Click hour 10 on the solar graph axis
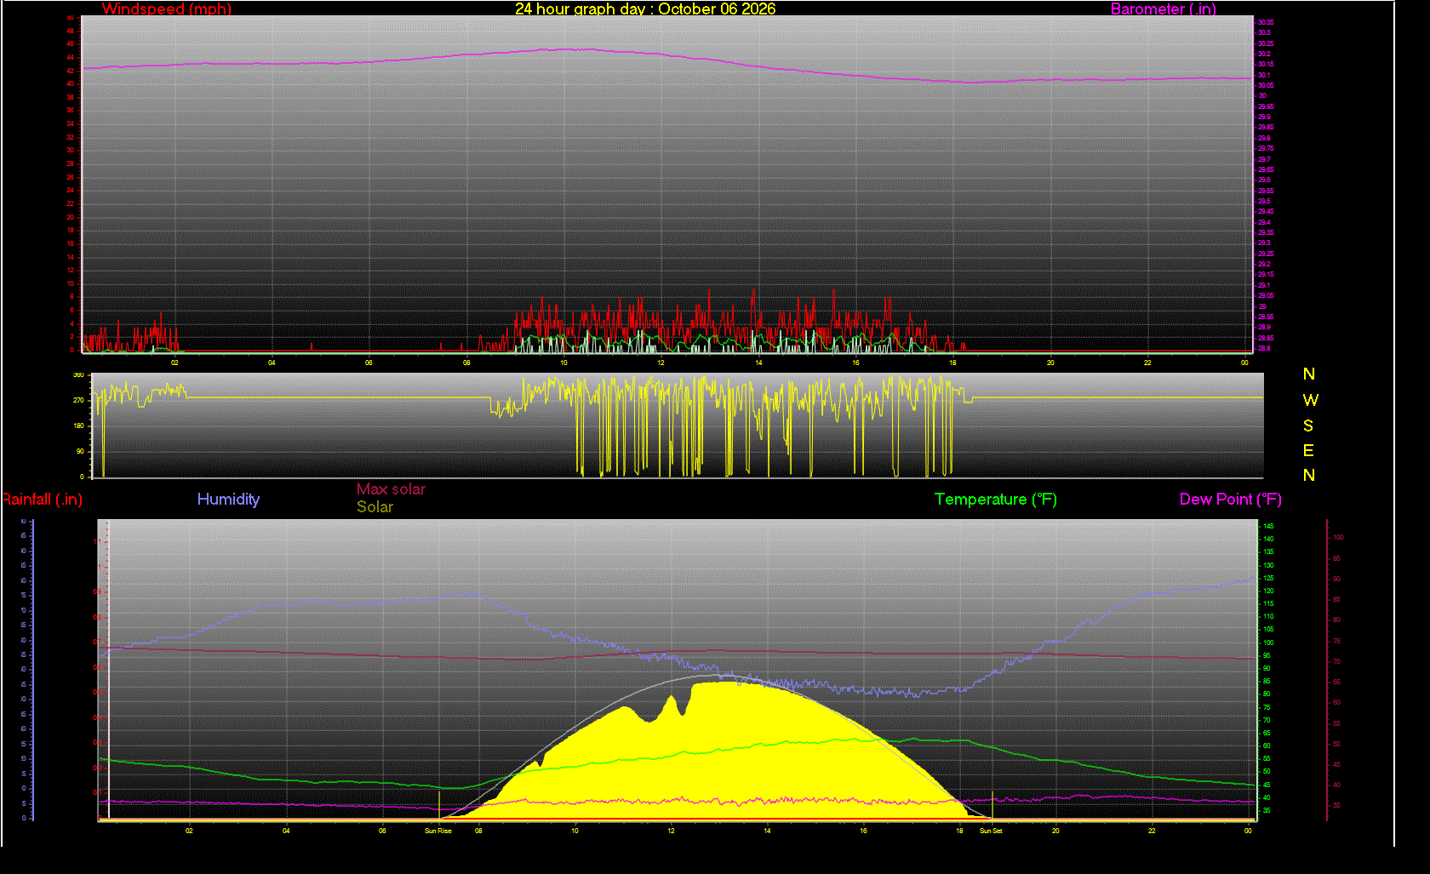Viewport: 1430px width, 874px height. pos(575,831)
